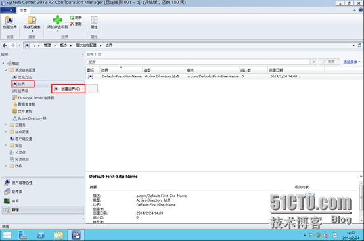Image resolution: width=364 pixels, height=241 pixels.
Task: Click the red X 删除 ribbon button
Action: pos(76,24)
